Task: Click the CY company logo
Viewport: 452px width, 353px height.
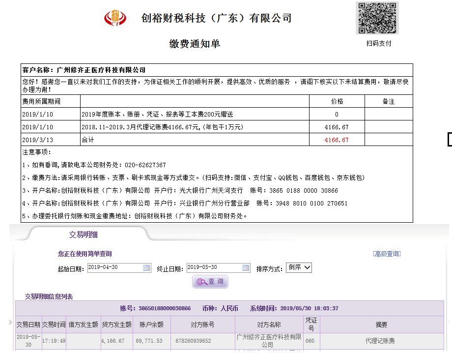Action: [115, 18]
